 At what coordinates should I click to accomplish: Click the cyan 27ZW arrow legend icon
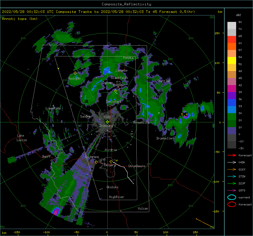click(x=232, y=177)
